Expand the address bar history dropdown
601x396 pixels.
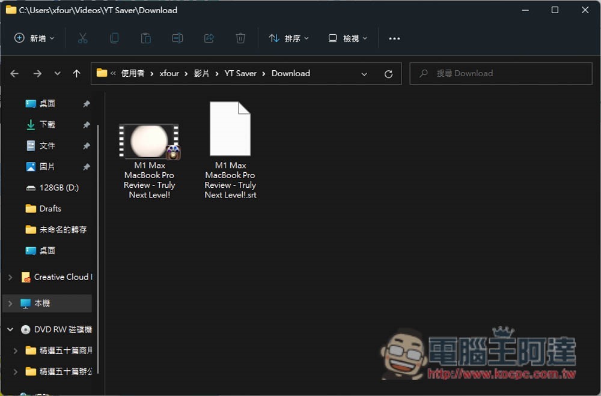pos(364,74)
